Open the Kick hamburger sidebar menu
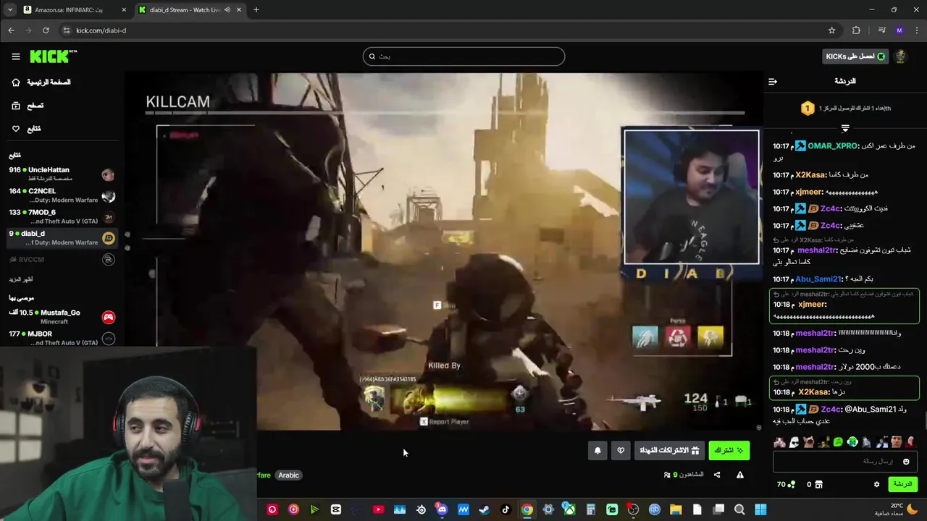This screenshot has width=927, height=521. pos(16,56)
